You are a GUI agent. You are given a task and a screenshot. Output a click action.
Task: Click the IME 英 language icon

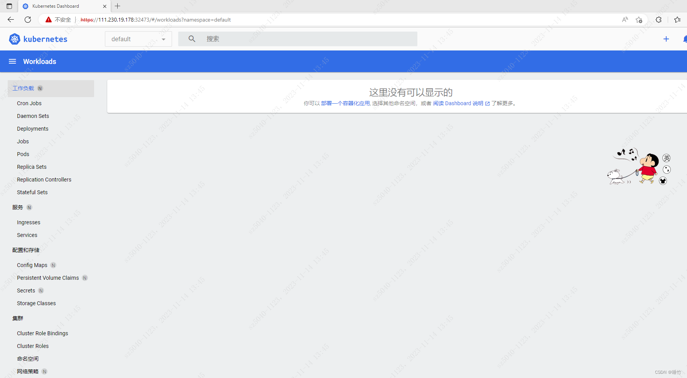point(667,158)
